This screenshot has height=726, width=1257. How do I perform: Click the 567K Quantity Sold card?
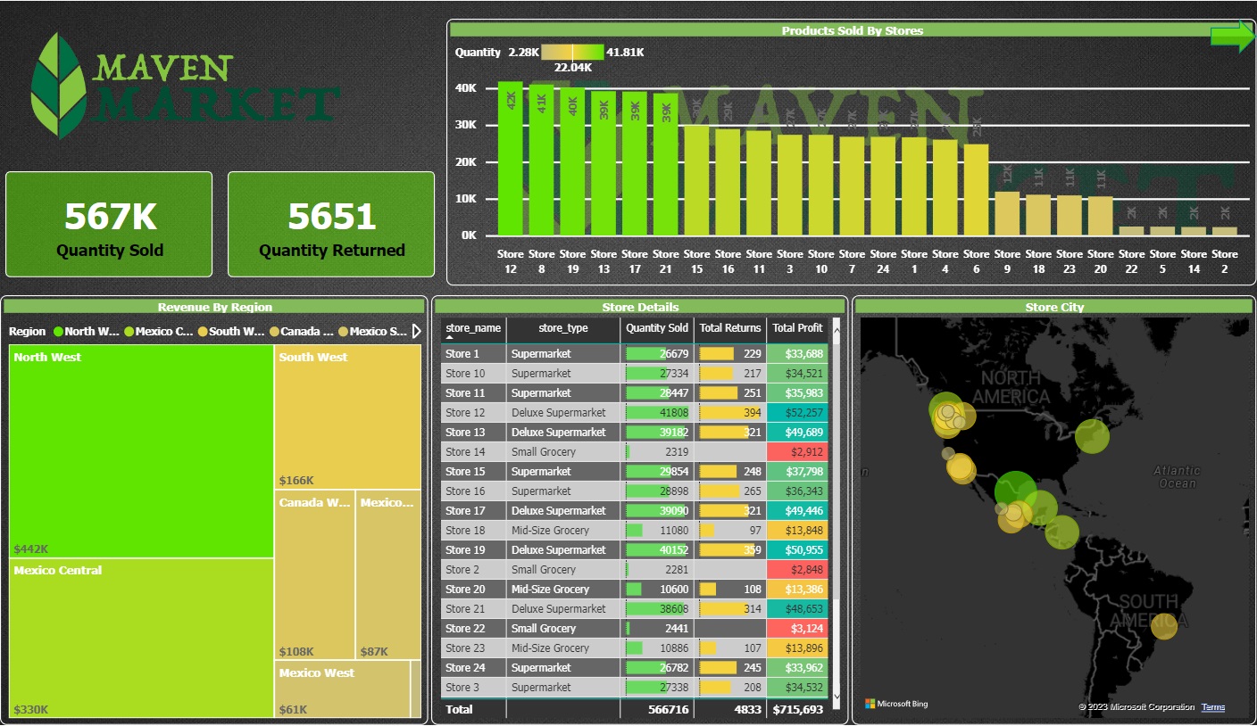tap(109, 224)
